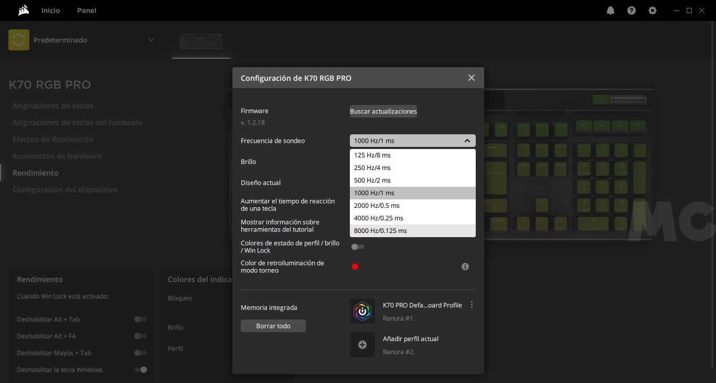The height and width of the screenshot is (383, 716).
Task: Click the K70 PRO default profile icon
Action: click(x=362, y=311)
